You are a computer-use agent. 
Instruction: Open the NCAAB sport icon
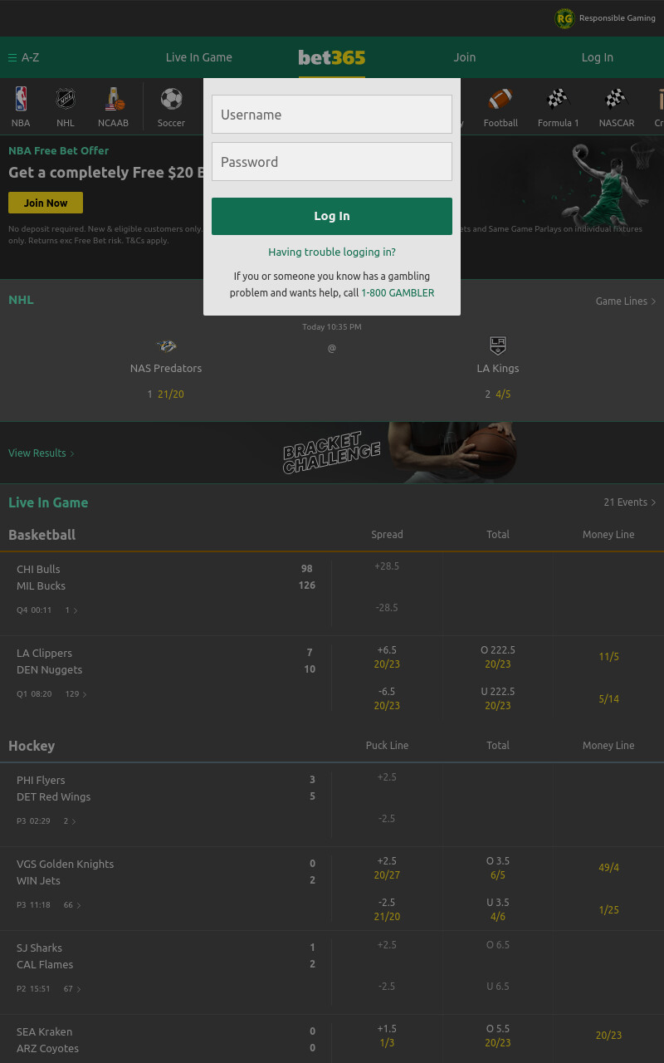[x=114, y=99]
